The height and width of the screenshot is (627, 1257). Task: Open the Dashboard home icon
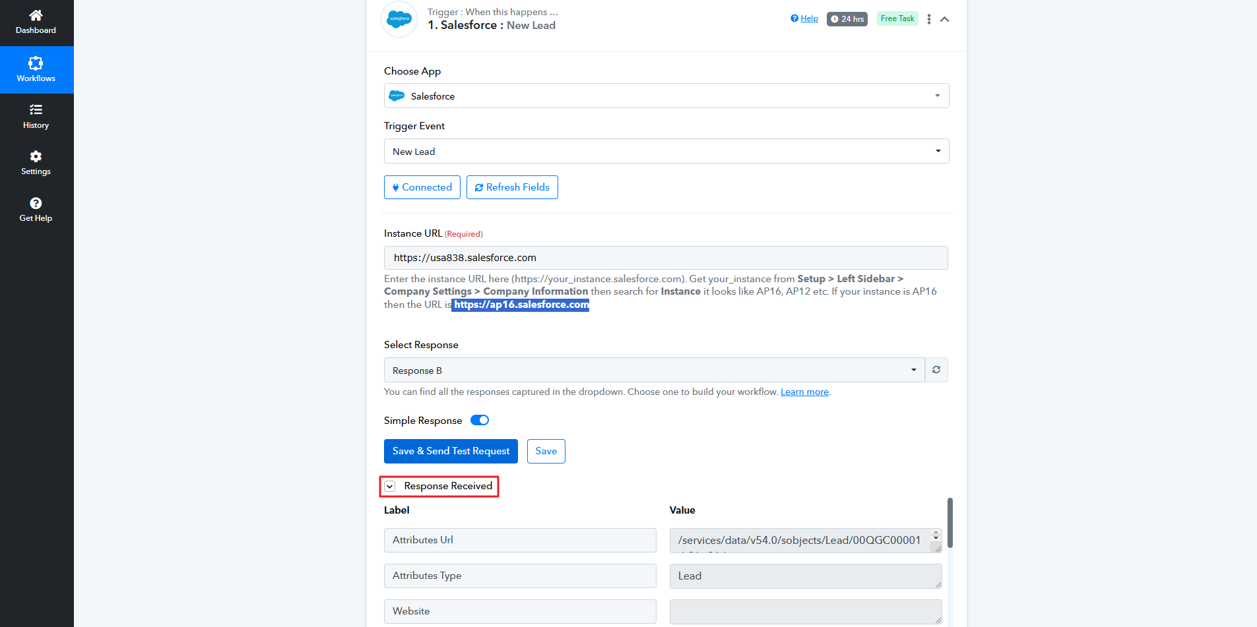coord(36,16)
